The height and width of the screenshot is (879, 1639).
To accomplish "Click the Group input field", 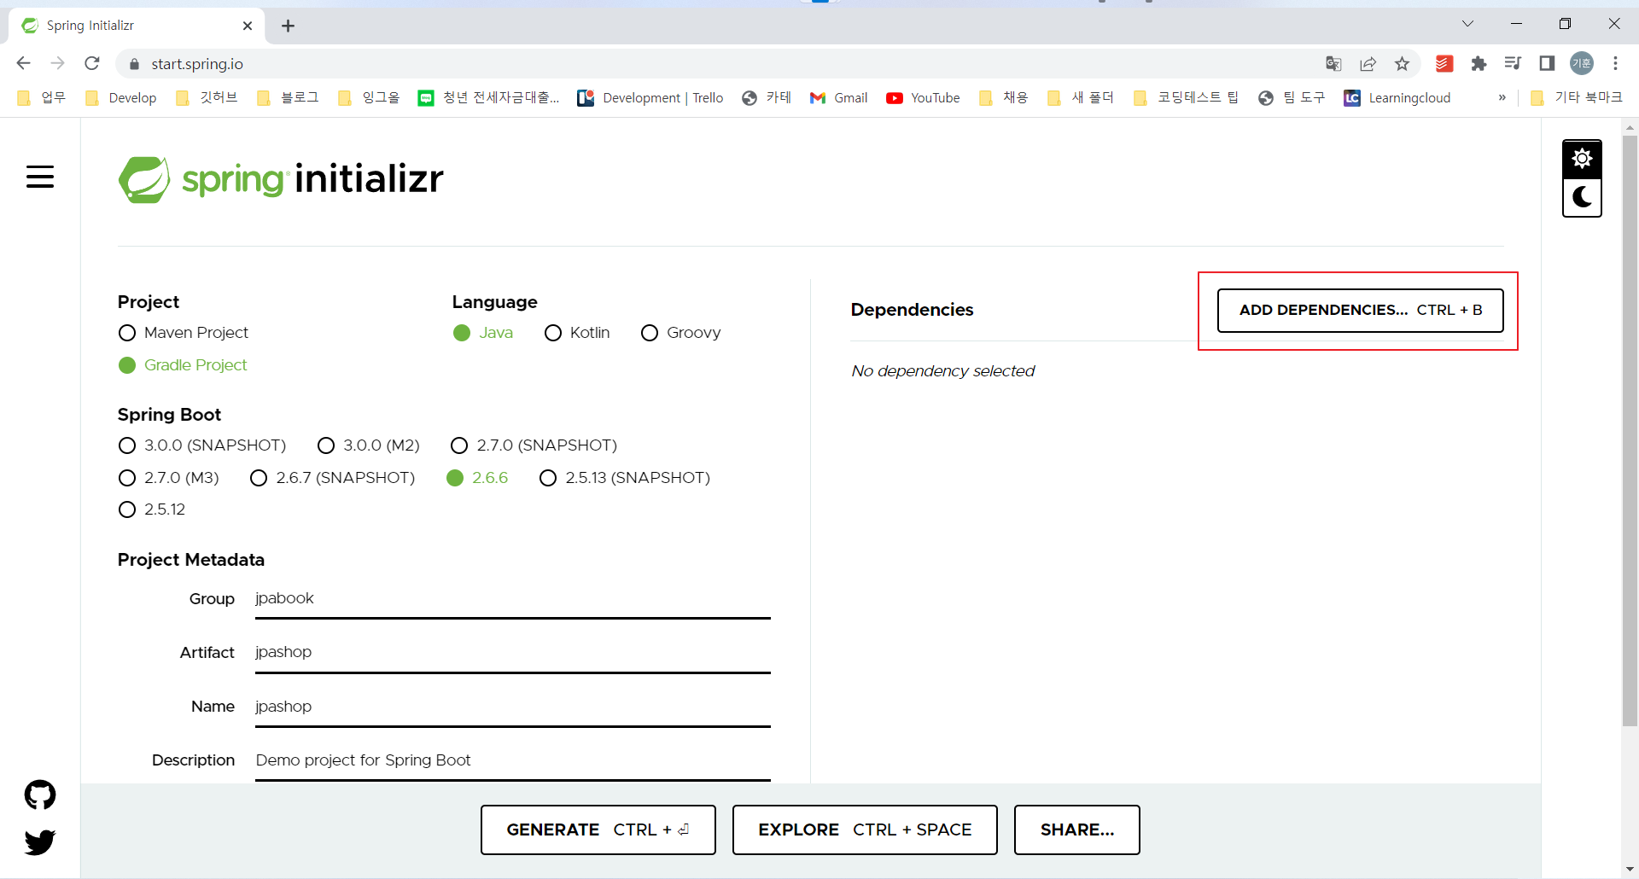I will click(512, 599).
